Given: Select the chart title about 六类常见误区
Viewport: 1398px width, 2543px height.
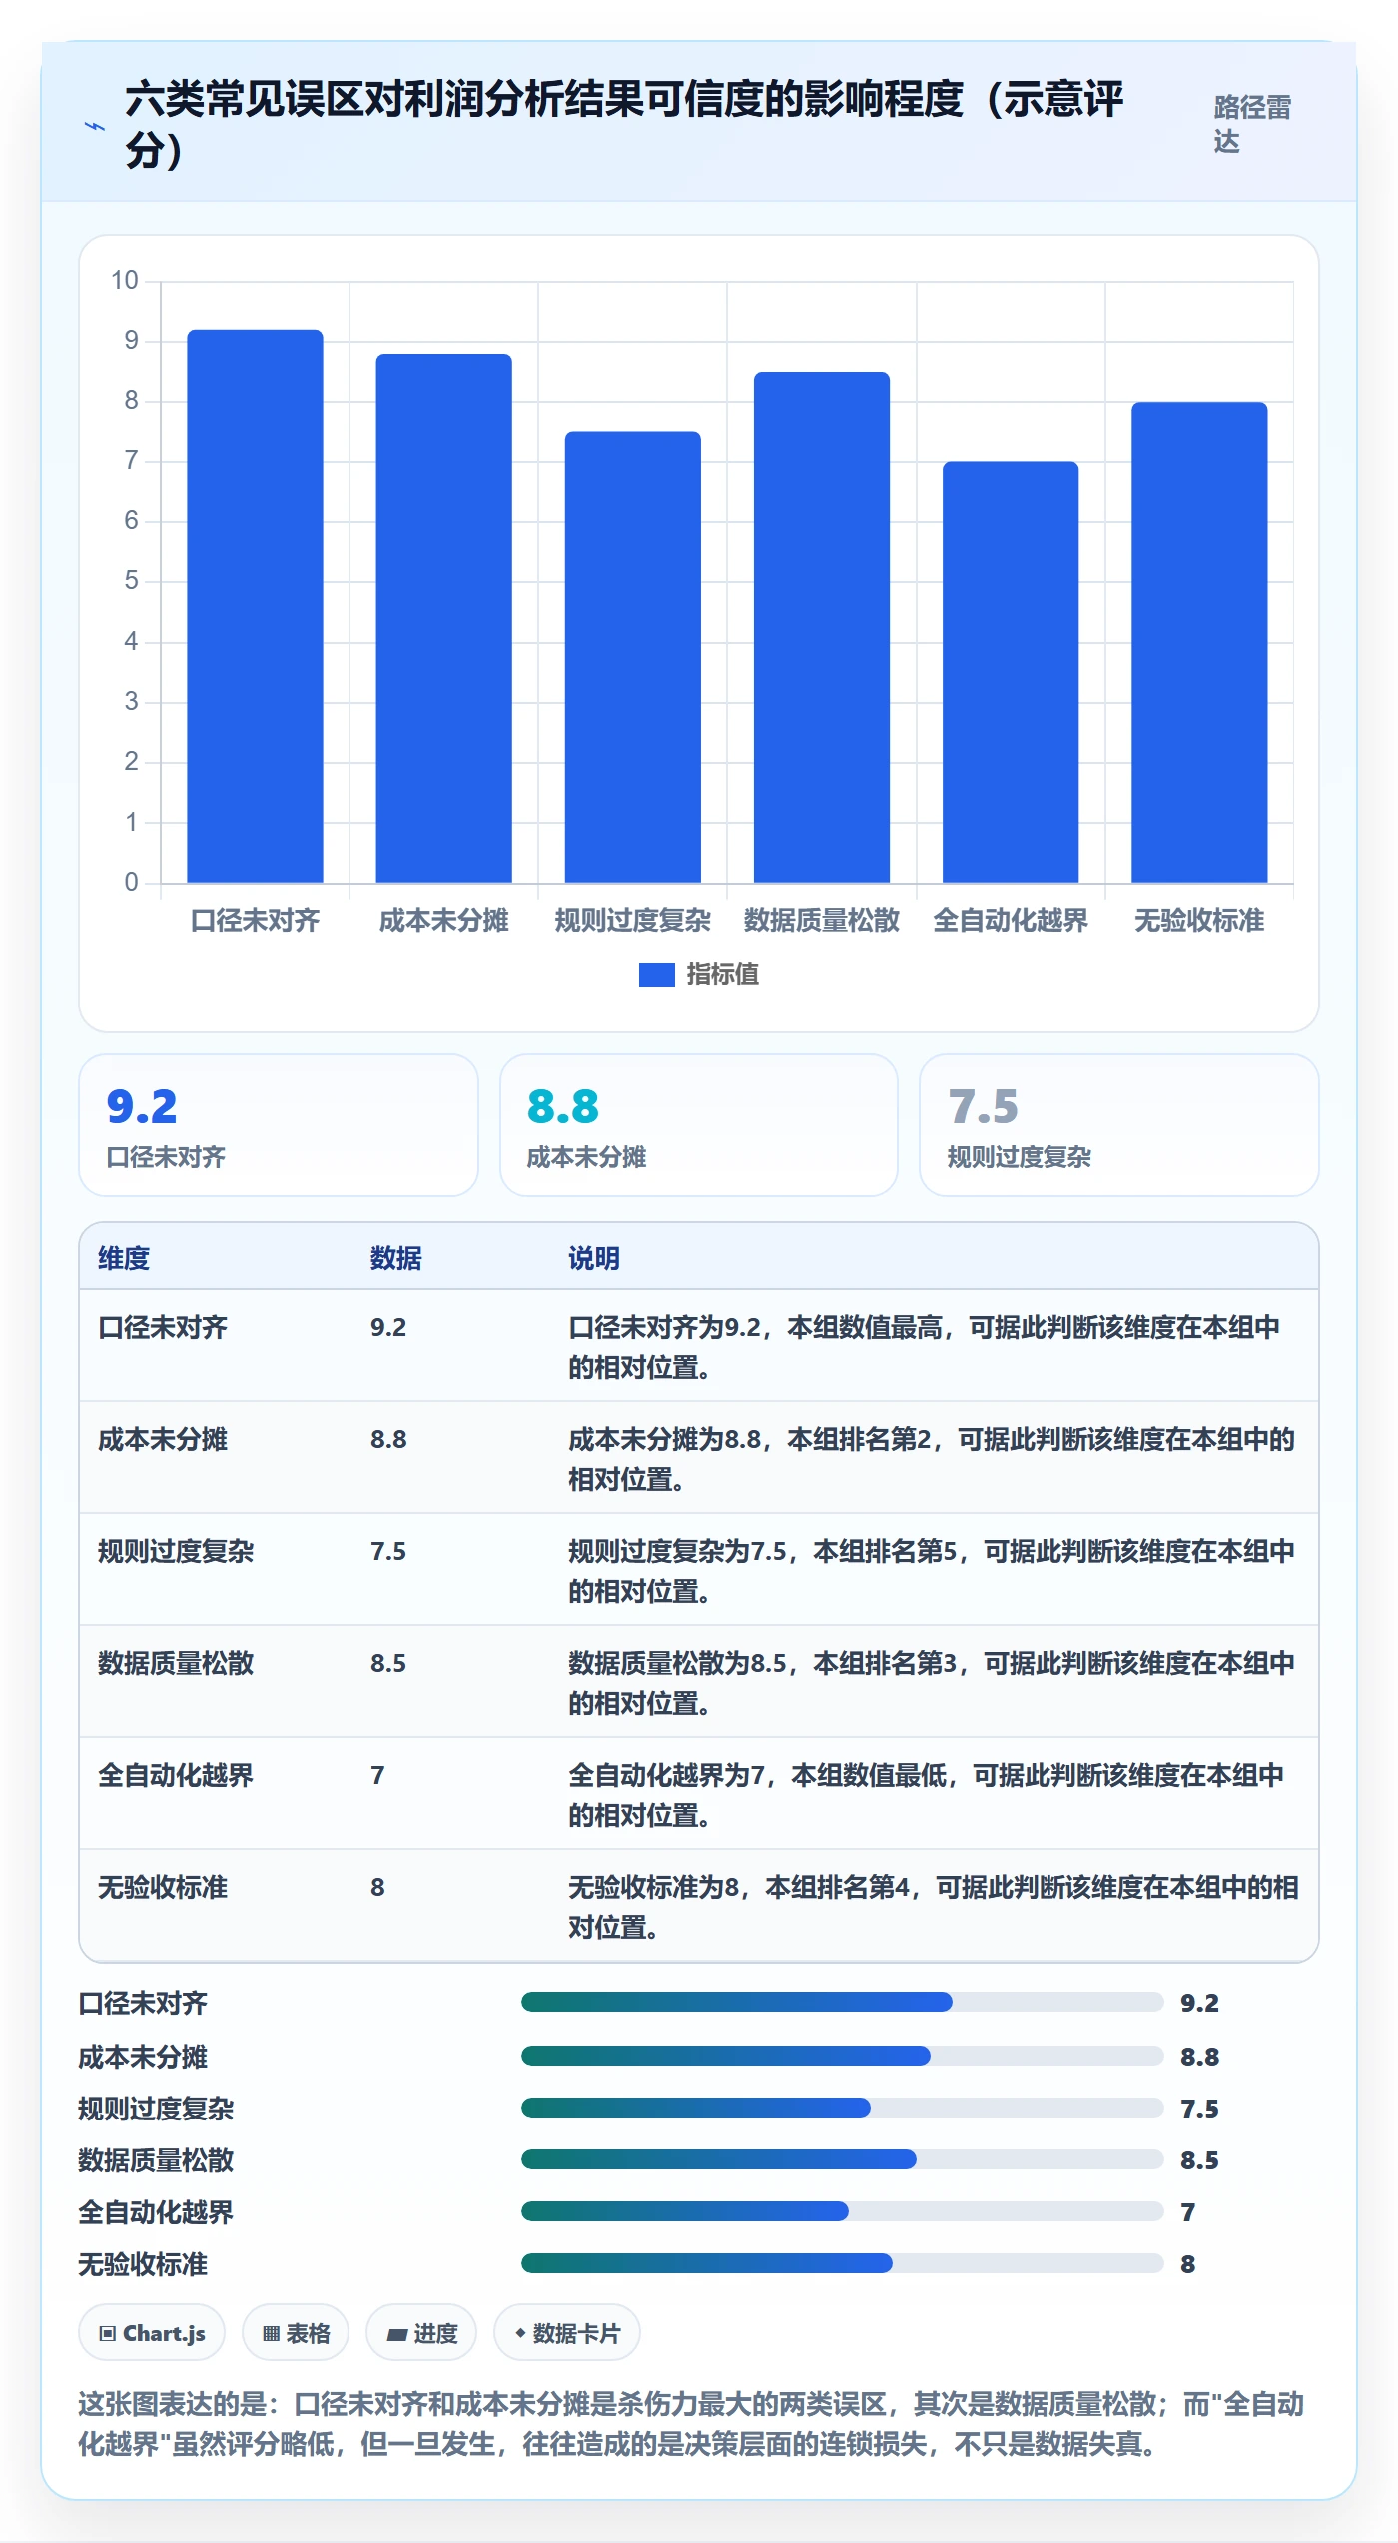Looking at the screenshot, I should tap(624, 124).
